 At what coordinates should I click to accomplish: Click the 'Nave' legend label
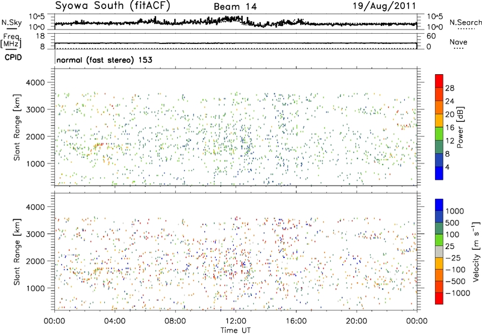point(459,42)
